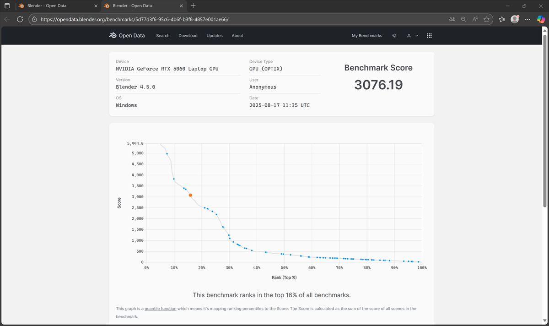Open the Updates page
The height and width of the screenshot is (326, 549).
coord(215,36)
